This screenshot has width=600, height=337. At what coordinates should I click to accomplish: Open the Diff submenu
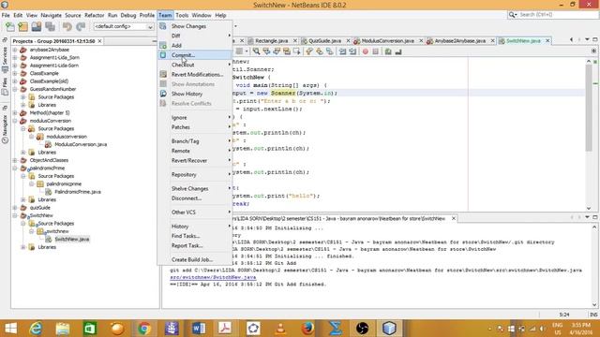(195, 36)
